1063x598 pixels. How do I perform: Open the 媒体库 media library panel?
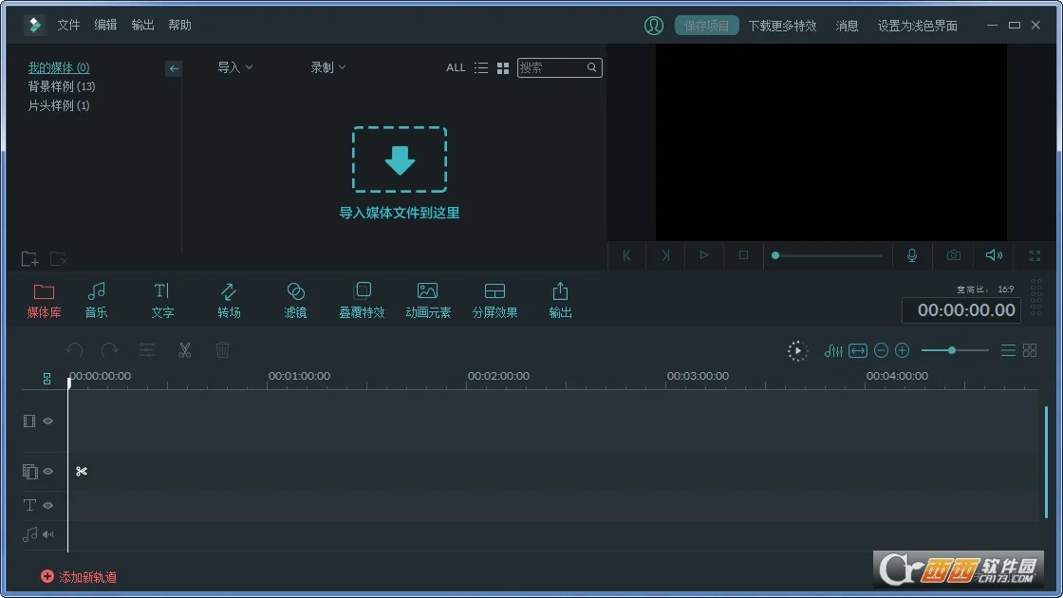click(x=44, y=299)
